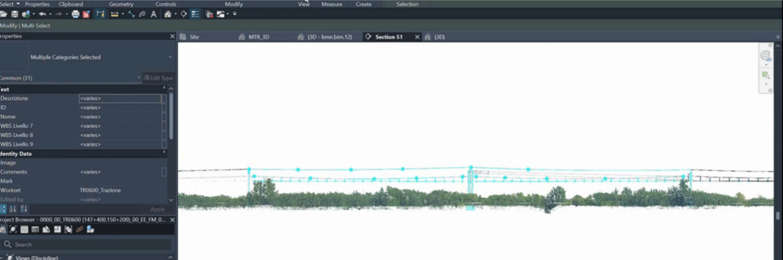Select the Text tool letter A icon
The width and height of the screenshot is (783, 260).
tap(154, 14)
